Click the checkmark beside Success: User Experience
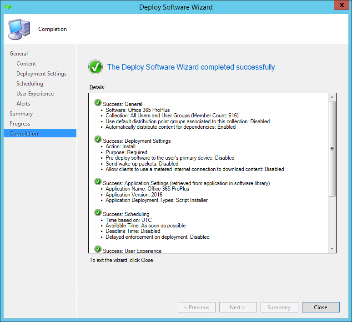The image size is (352, 322). [x=98, y=249]
